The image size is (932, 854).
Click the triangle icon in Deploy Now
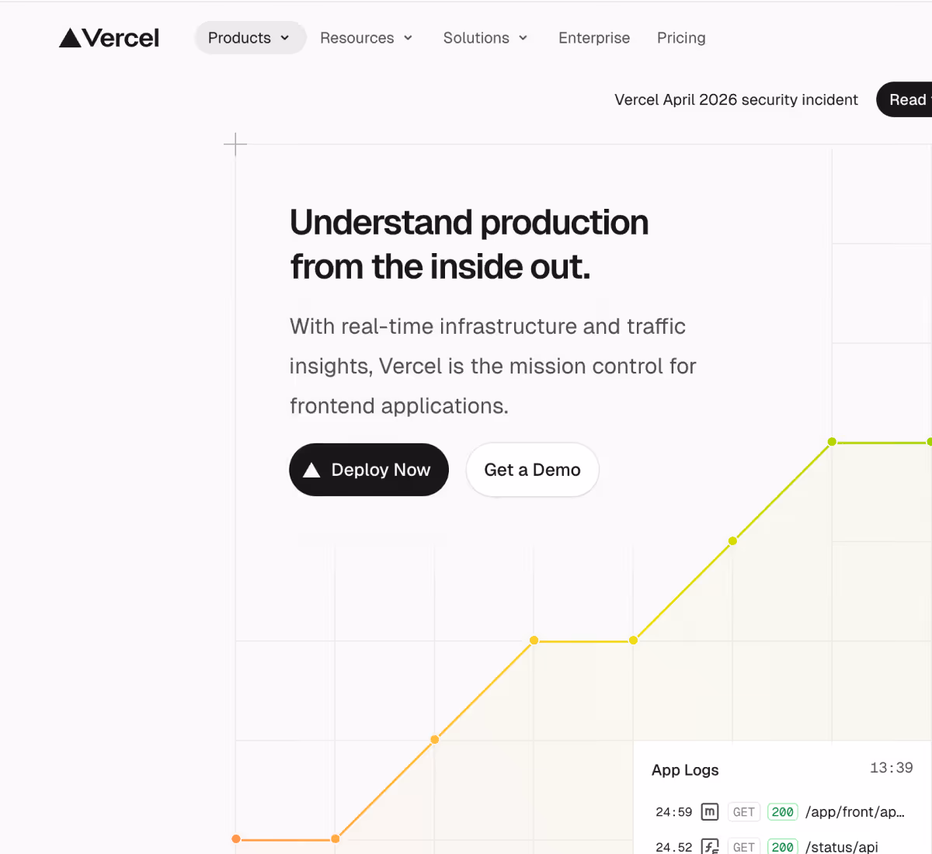pos(311,470)
